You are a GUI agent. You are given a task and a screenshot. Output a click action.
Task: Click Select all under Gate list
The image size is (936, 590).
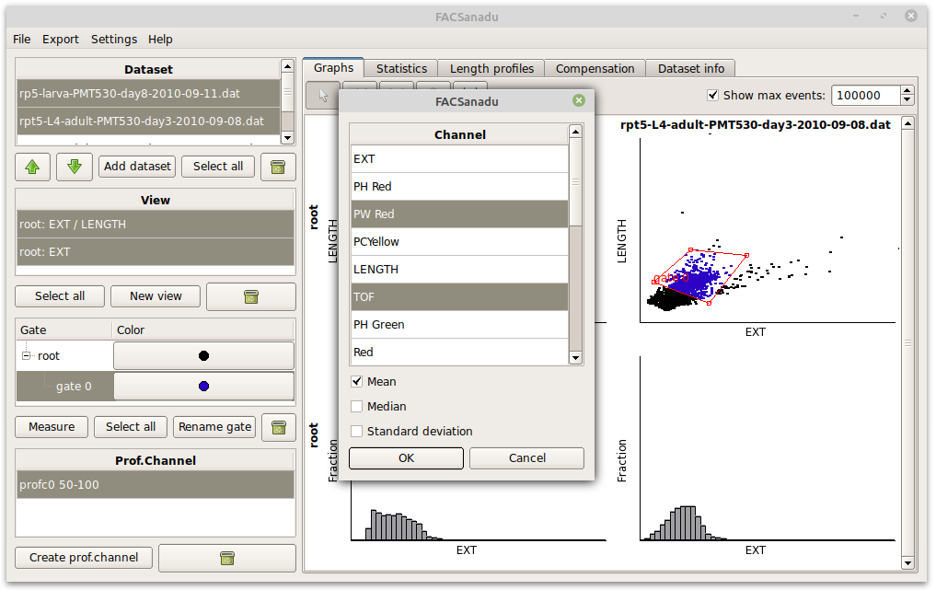point(130,427)
